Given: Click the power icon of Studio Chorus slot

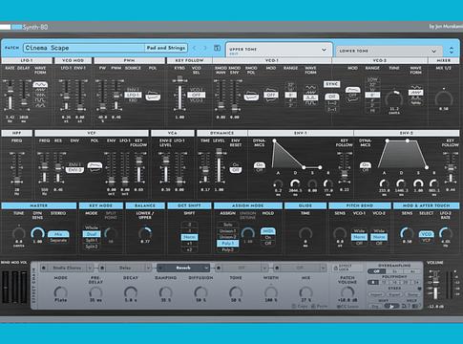Looking at the screenshot, I should click(x=44, y=268).
